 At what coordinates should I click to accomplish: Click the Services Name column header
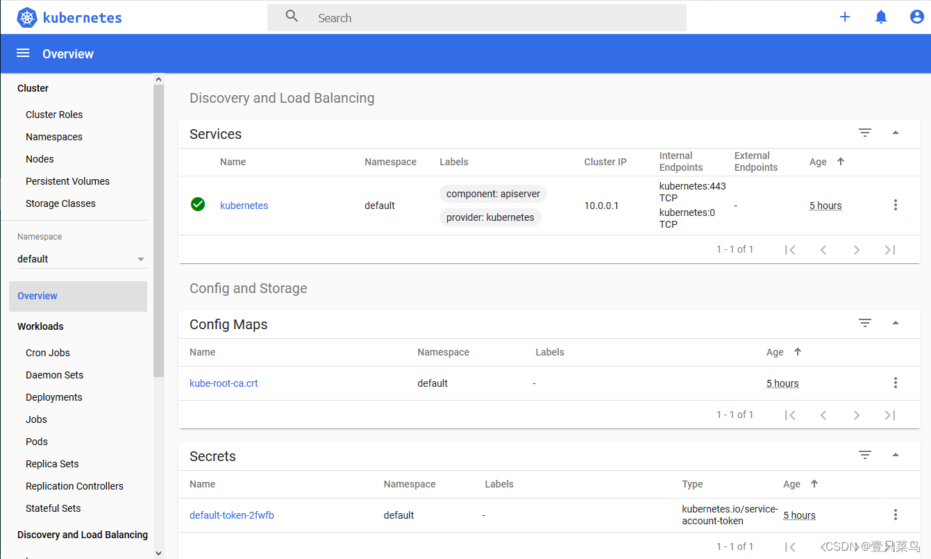pyautogui.click(x=233, y=162)
